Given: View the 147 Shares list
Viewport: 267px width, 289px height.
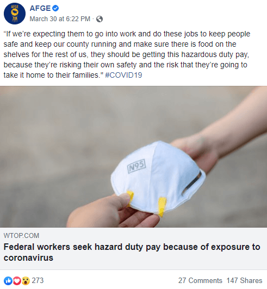Looking at the screenshot, I should pos(244,280).
